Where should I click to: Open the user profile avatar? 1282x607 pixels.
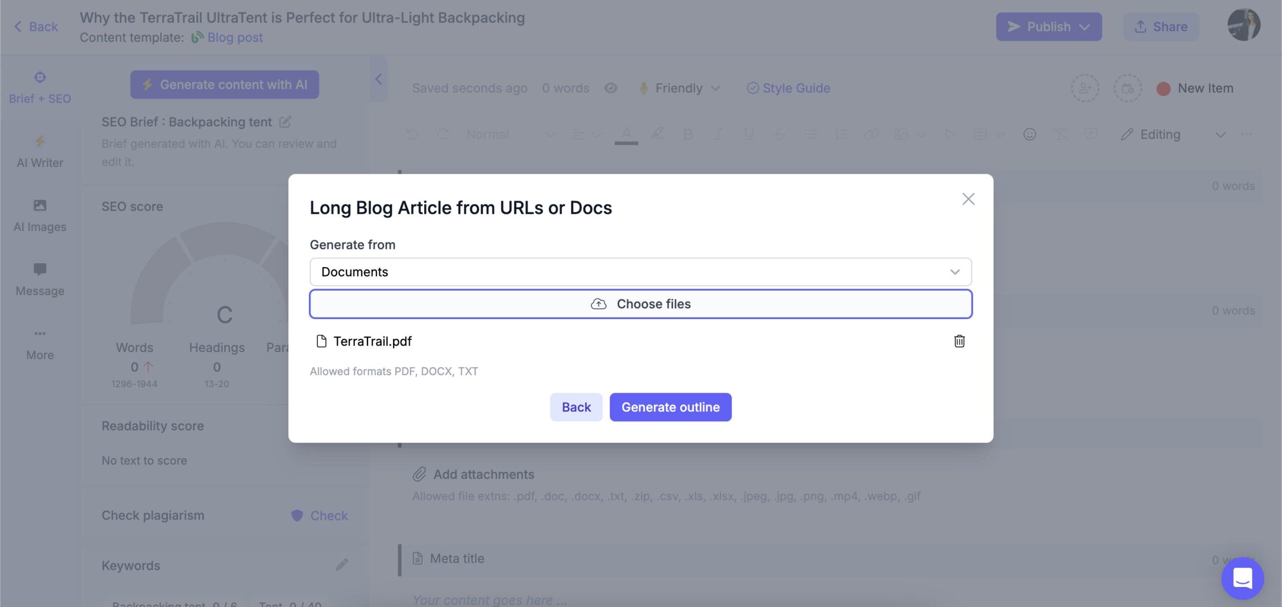[1243, 25]
